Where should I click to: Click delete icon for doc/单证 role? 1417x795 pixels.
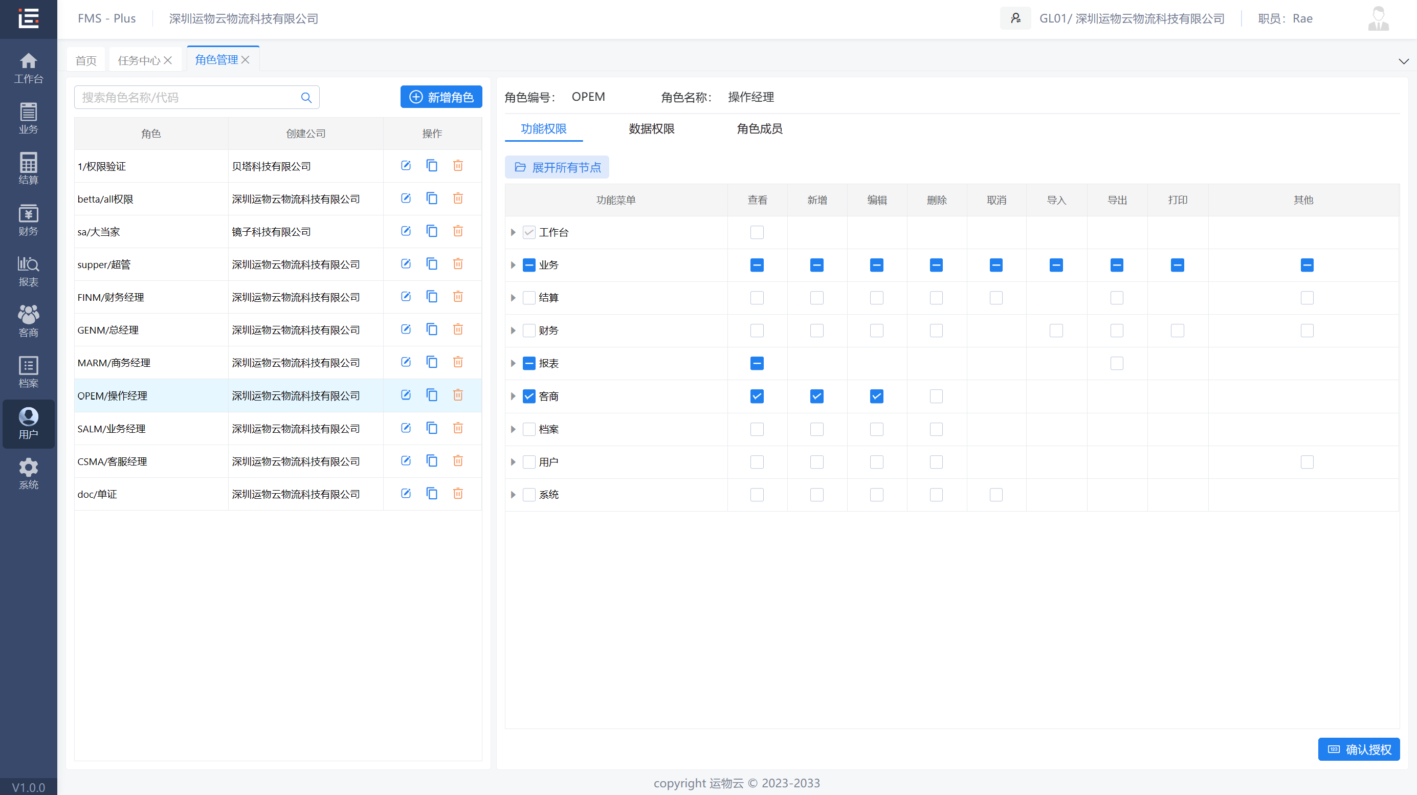click(x=458, y=494)
